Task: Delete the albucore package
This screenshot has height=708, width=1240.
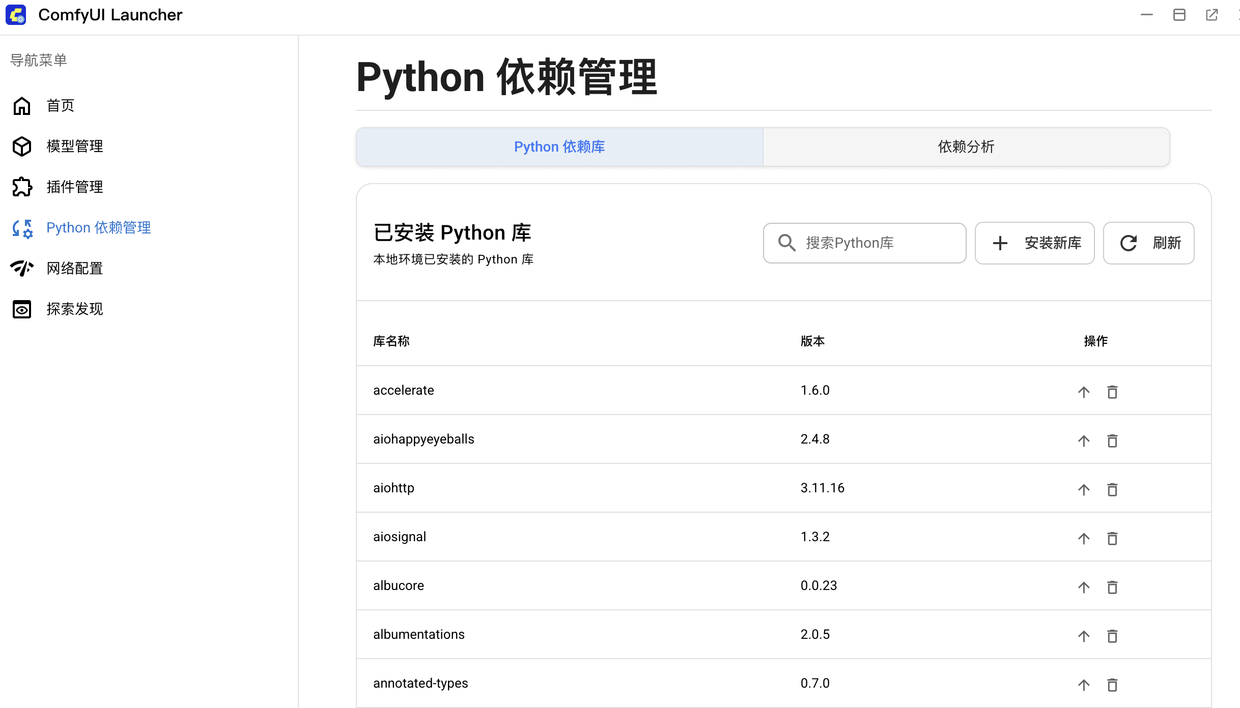Action: click(1112, 587)
